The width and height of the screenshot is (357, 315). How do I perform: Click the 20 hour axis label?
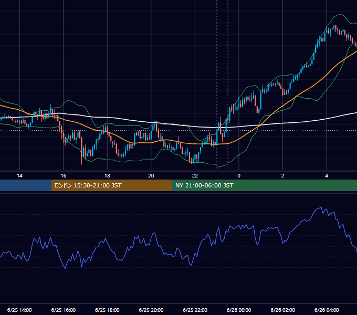[151, 176]
